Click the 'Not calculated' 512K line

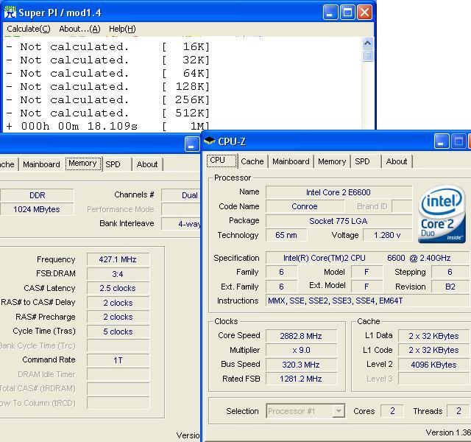(108, 113)
